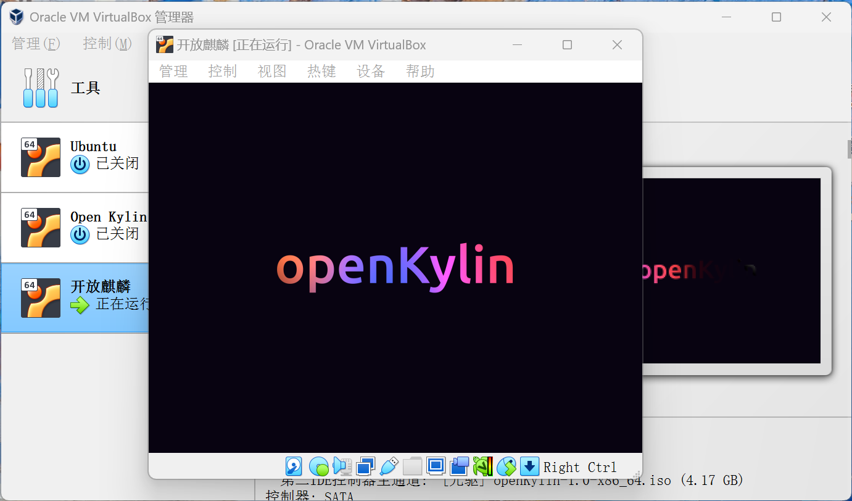Open the 设备 menu in the VM window

(371, 72)
